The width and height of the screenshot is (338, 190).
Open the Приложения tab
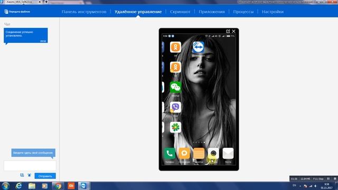point(212,12)
